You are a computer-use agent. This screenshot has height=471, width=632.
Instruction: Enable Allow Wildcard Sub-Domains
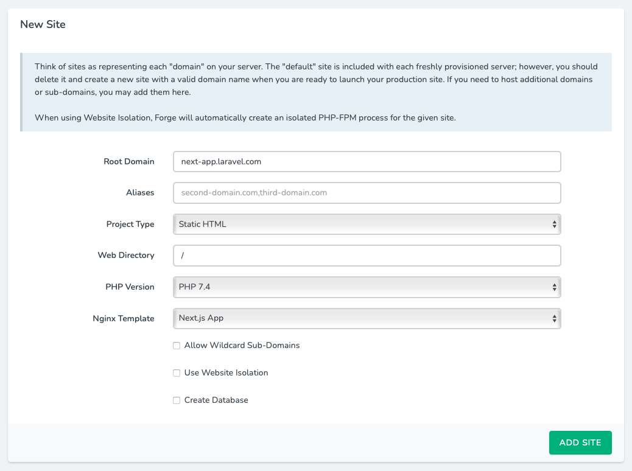pyautogui.click(x=177, y=345)
